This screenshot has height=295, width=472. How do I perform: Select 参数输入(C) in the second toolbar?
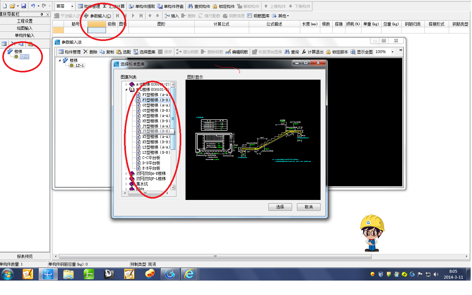click(x=97, y=16)
